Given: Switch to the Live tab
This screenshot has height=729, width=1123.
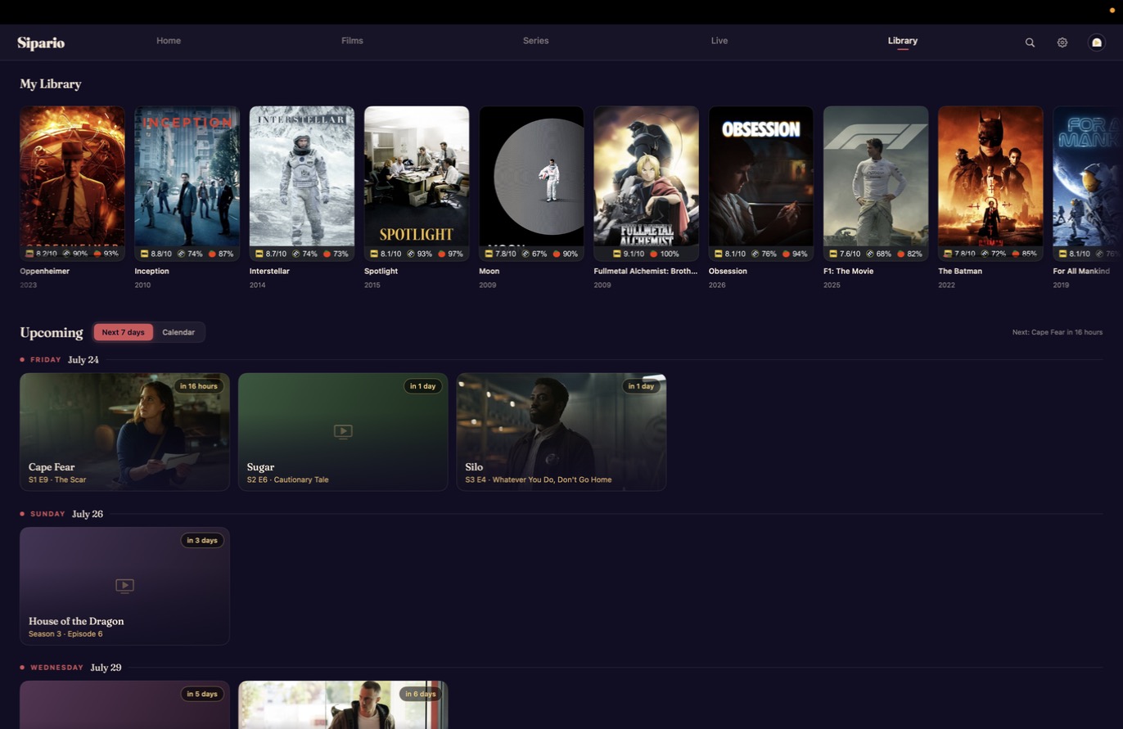Looking at the screenshot, I should coord(719,41).
